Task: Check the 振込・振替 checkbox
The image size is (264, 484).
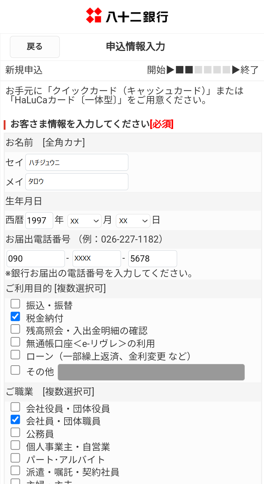Action: click(15, 304)
